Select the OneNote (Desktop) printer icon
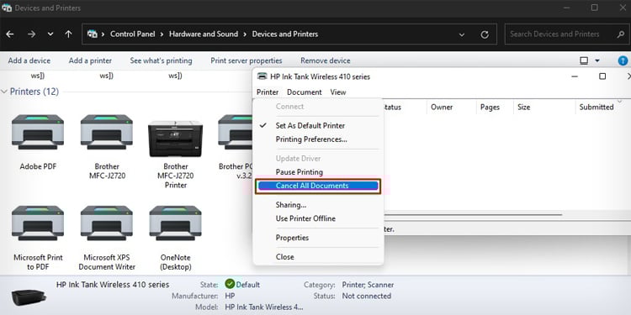631x315 pixels. tap(176, 223)
